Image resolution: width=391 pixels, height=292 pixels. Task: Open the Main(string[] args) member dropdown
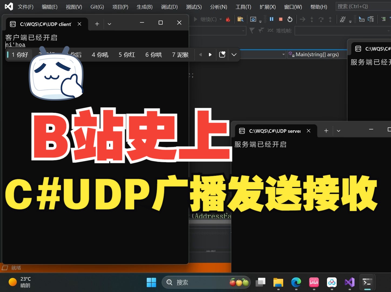317,54
